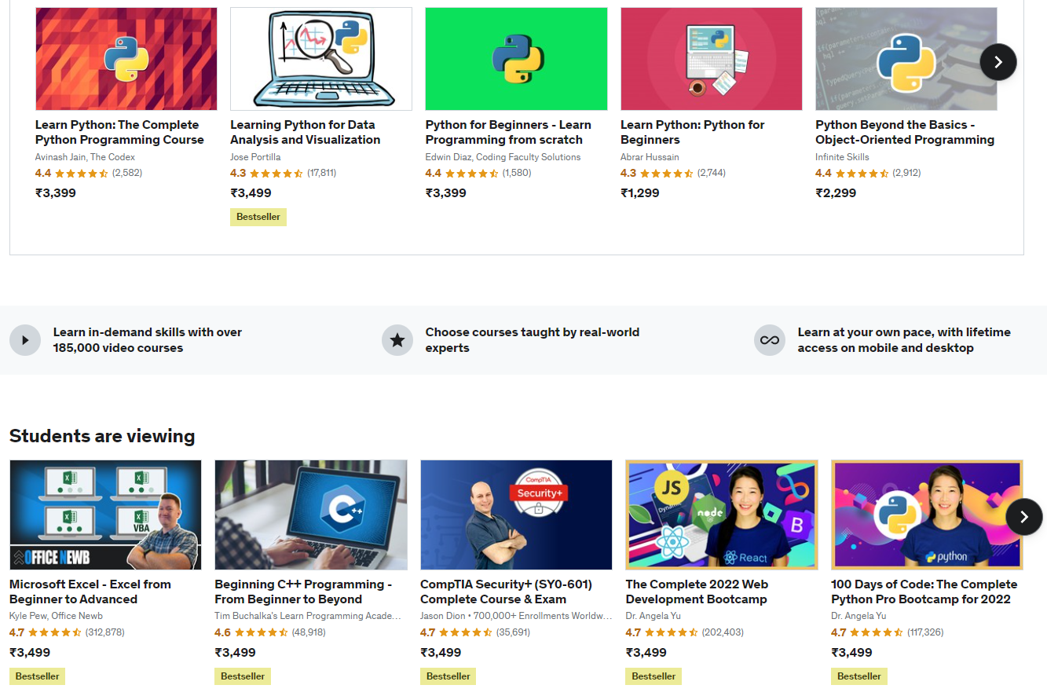Click title Learn Python: Python for Beginners
1047x696 pixels.
pos(692,132)
